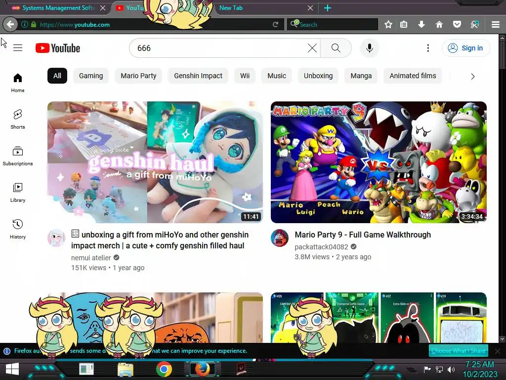Open Shorts in the sidebar
Screen dimensions: 506x380
pyautogui.click(x=18, y=119)
